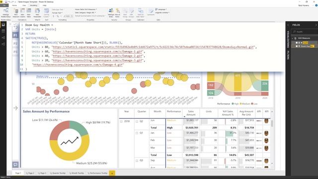Screen dimensions: 318x179
Task: Open the File menu
Action: coord(4,5)
